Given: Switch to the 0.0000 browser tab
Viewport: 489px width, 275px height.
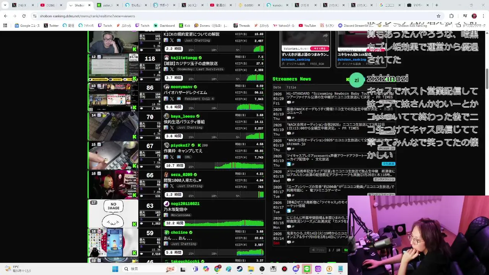Looking at the screenshot, I should [x=249, y=5].
